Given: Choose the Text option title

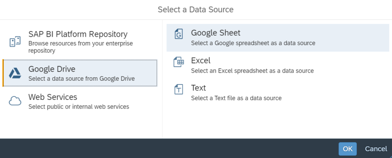Looking at the screenshot, I should click(x=199, y=88).
